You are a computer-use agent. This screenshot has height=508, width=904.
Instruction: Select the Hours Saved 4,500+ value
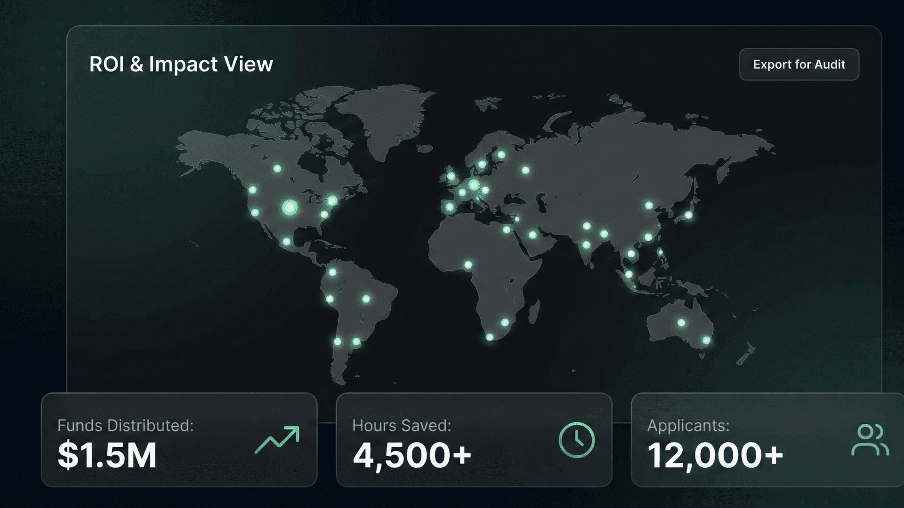coord(412,455)
